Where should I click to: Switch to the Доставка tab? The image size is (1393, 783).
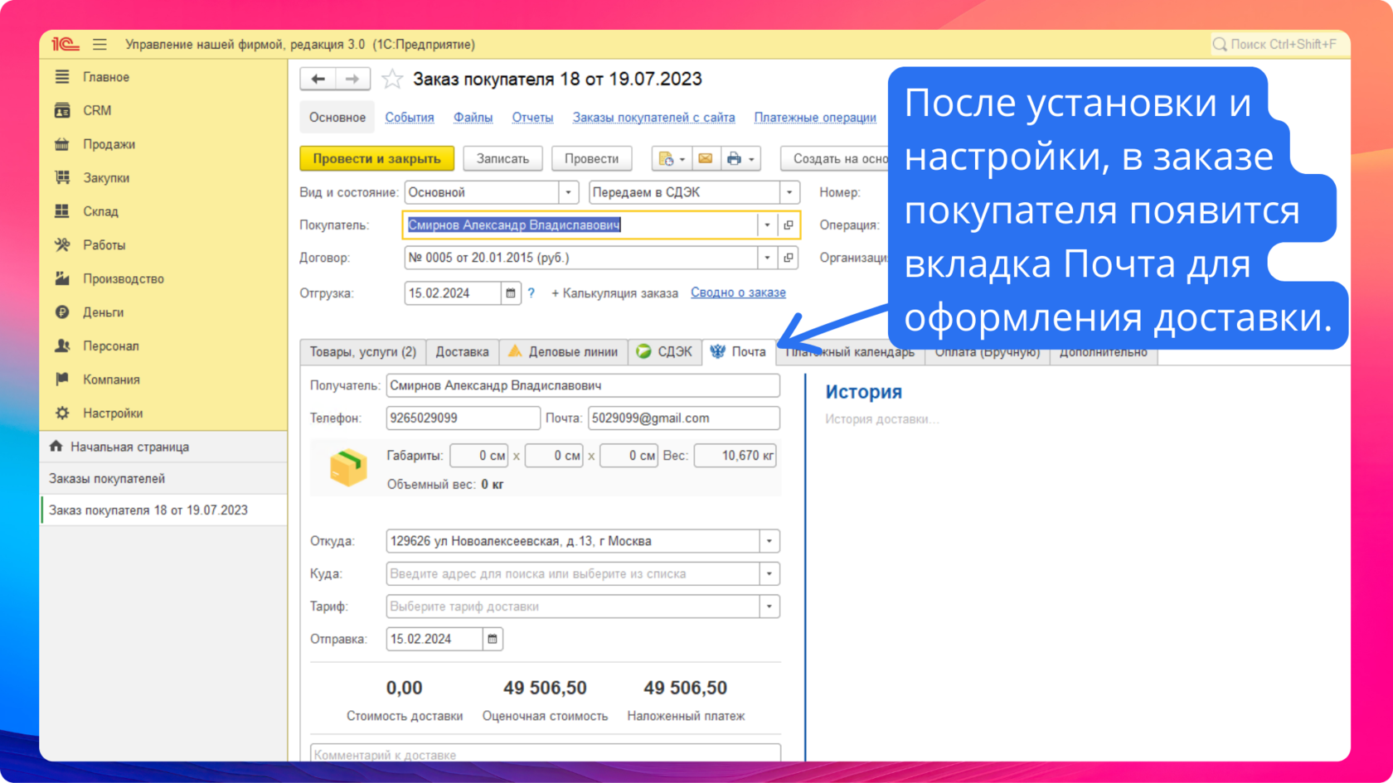tap(462, 352)
